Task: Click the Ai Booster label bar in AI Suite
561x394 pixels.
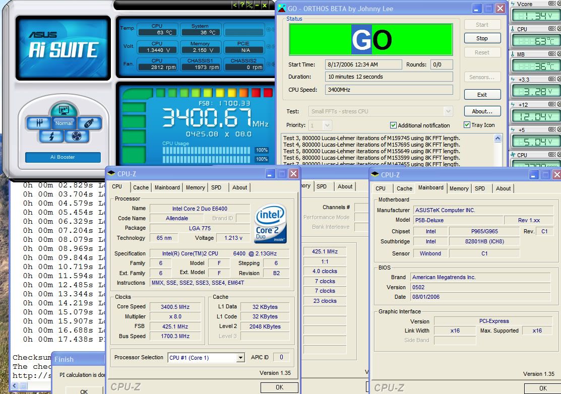Action: pyautogui.click(x=63, y=157)
